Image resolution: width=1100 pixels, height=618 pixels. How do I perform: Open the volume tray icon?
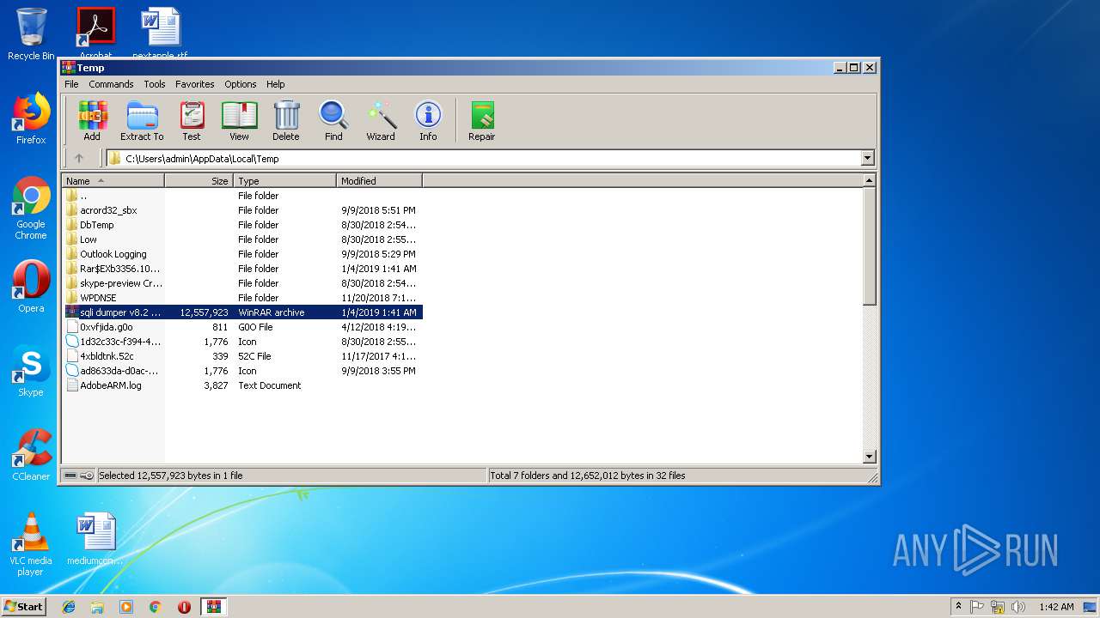pyautogui.click(x=1018, y=607)
